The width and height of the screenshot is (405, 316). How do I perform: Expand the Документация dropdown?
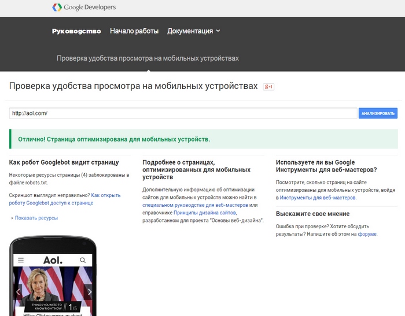[194, 31]
